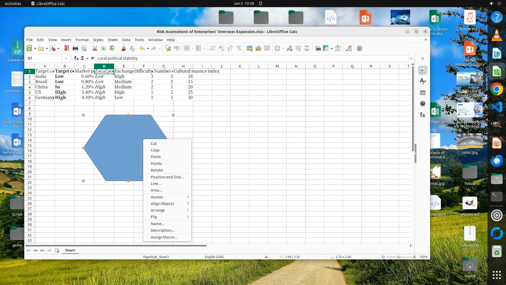Click the Clone Formatting paintbrush icon
Viewport: 506px width, 285px height.
[123, 48]
